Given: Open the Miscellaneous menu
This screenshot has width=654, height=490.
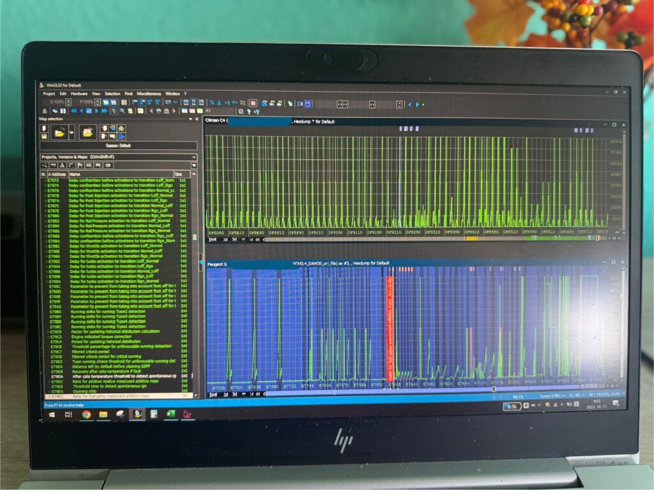Looking at the screenshot, I should (148, 94).
